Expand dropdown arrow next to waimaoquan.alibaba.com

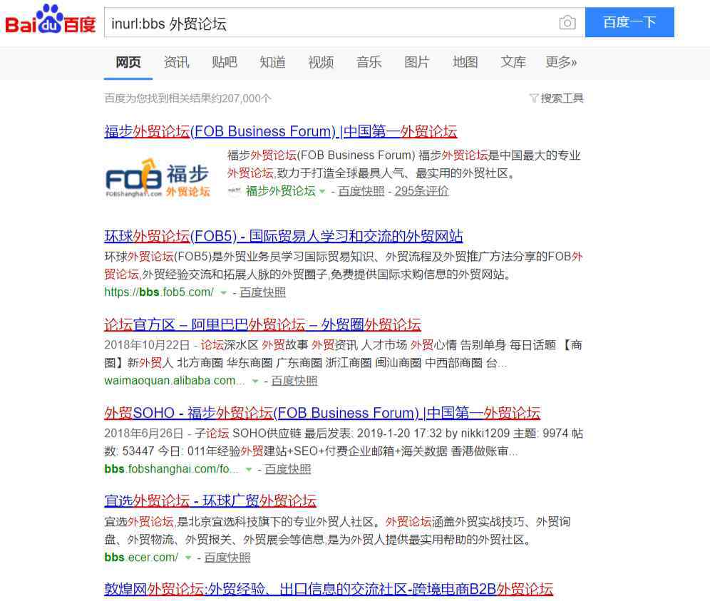click(x=255, y=381)
